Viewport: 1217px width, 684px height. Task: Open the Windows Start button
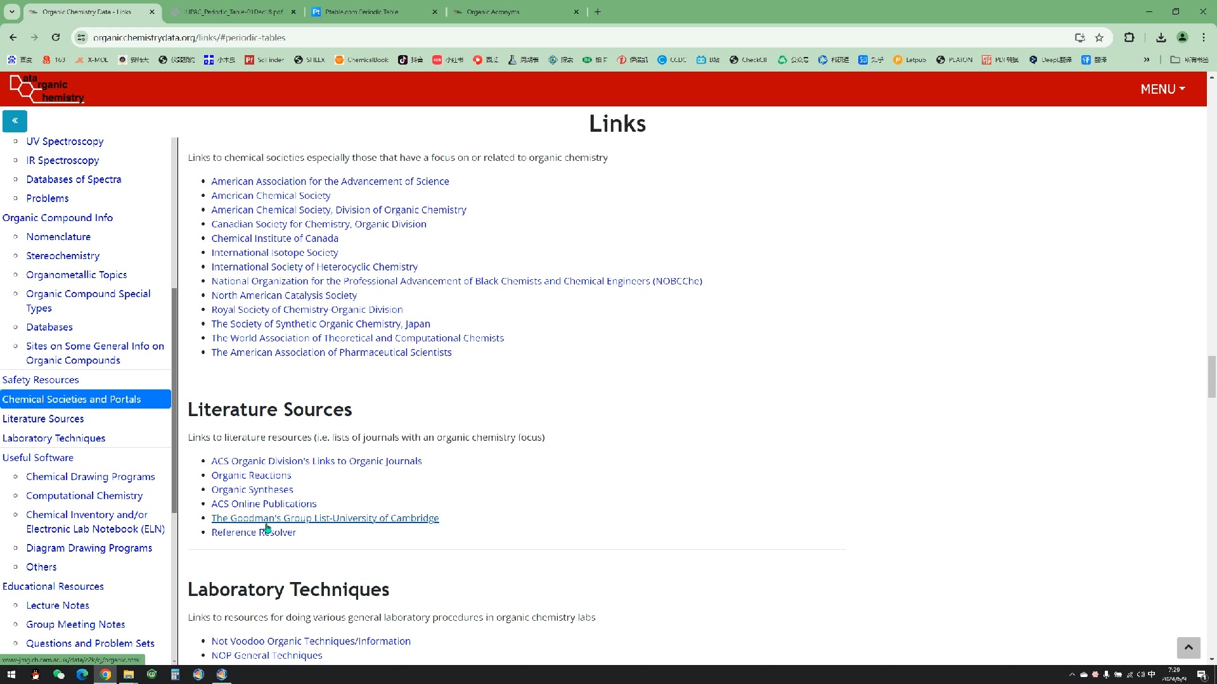[x=11, y=674]
